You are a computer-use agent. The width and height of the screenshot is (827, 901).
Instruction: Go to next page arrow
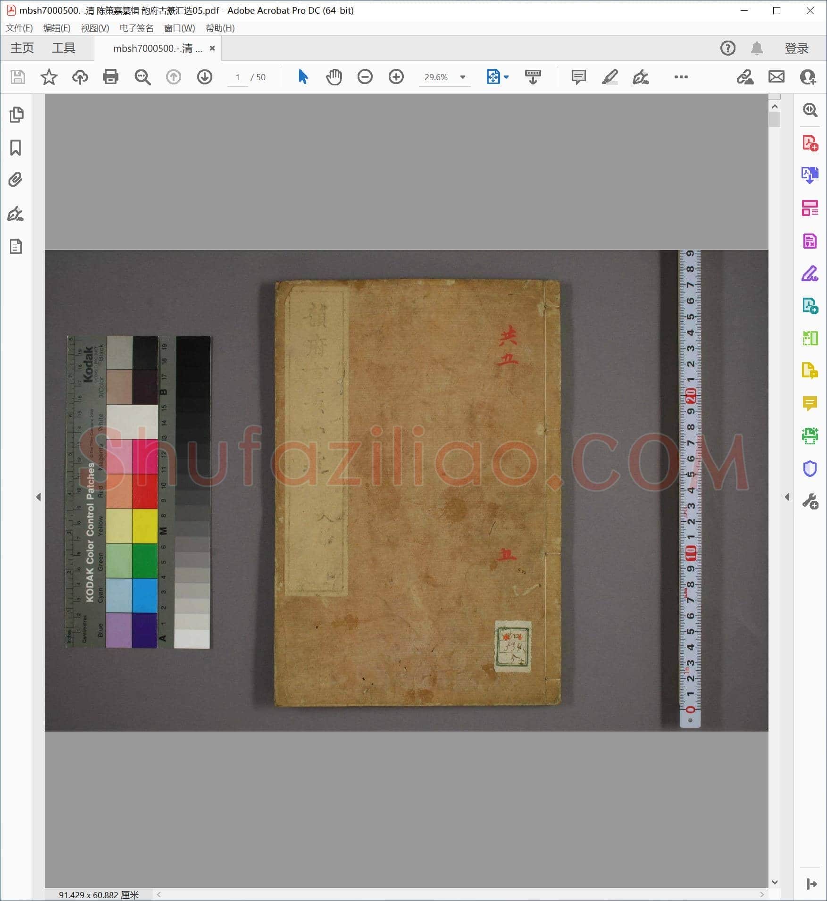coord(204,77)
